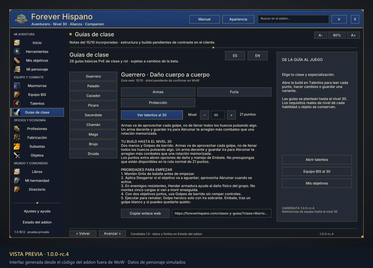Select the Armas specialization

[158, 92]
